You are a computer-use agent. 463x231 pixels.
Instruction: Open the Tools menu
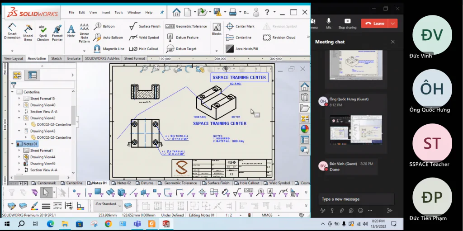click(x=119, y=12)
